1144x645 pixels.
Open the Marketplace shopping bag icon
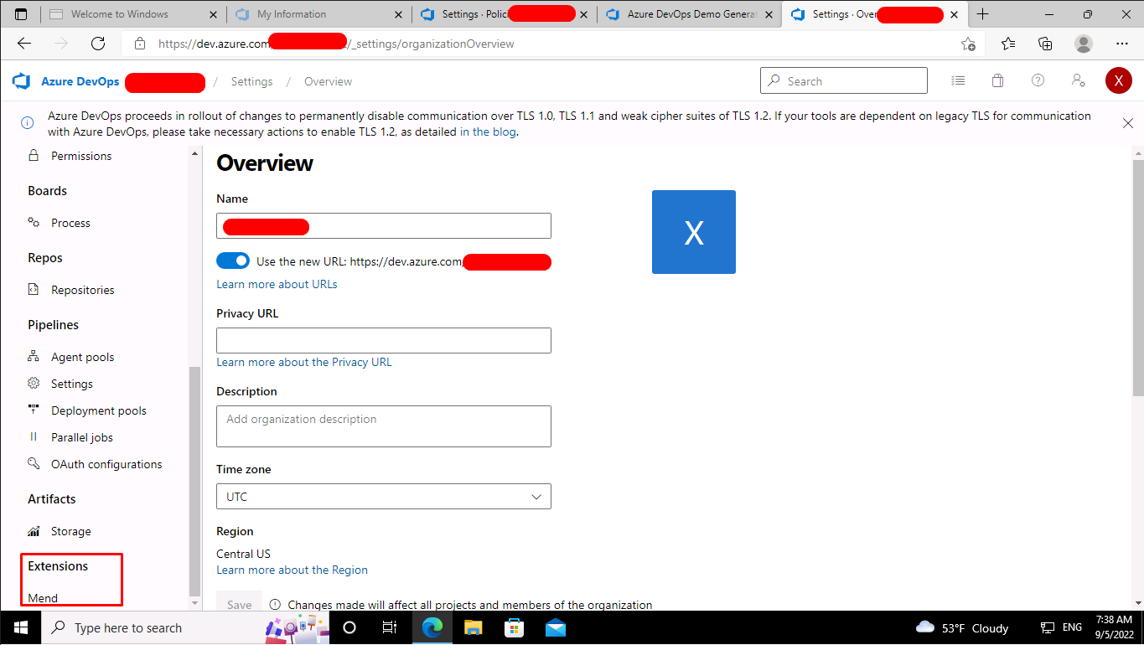pos(997,80)
